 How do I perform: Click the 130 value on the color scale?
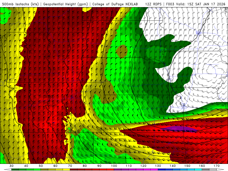tap(158, 166)
